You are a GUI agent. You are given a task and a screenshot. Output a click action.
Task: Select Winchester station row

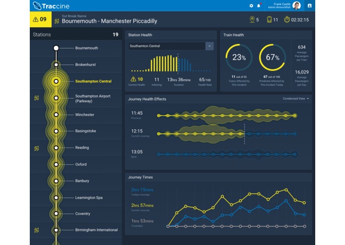pos(76,115)
